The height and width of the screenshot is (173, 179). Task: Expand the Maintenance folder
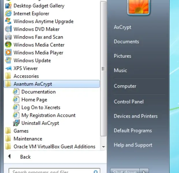52,139
